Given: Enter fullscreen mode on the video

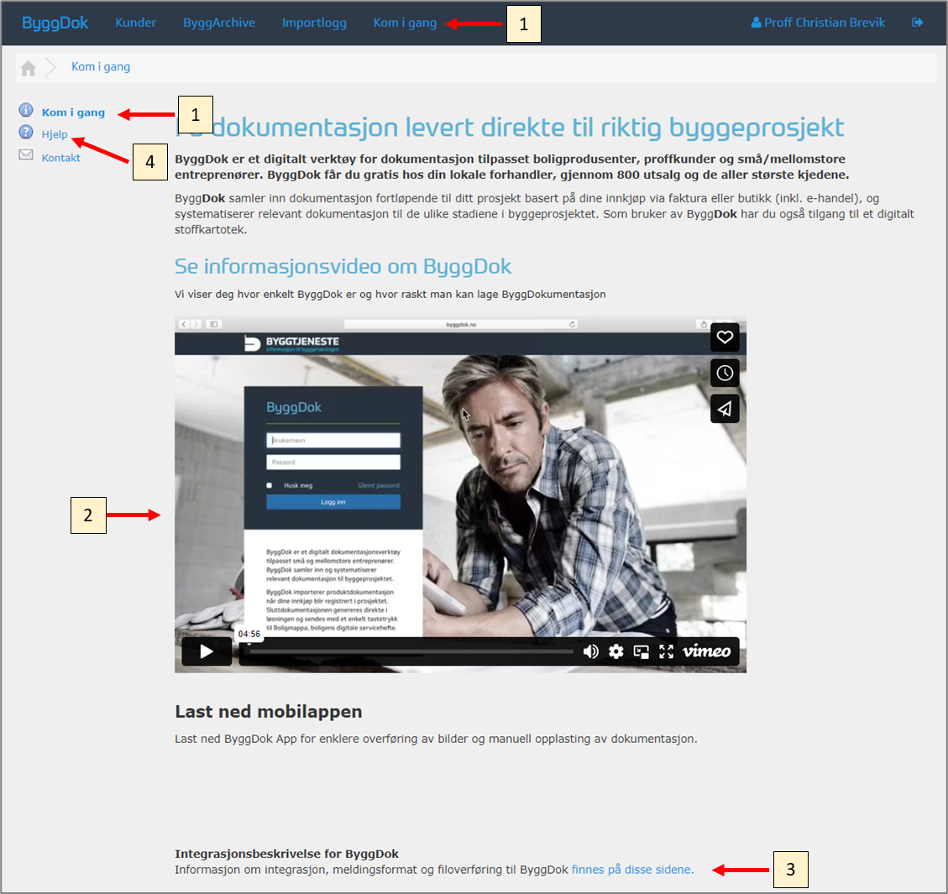Looking at the screenshot, I should point(667,651).
